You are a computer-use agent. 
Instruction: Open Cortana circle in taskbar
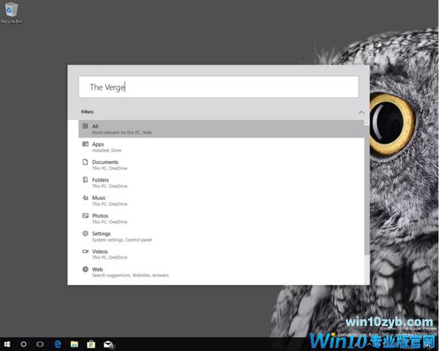(24, 344)
